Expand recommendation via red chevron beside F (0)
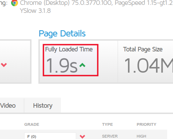Image resolution: width=173 pixels, height=139 pixels. coord(82,137)
